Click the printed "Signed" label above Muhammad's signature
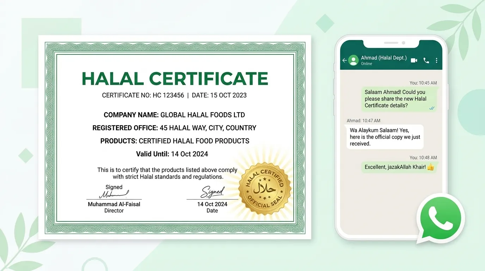 click(114, 187)
